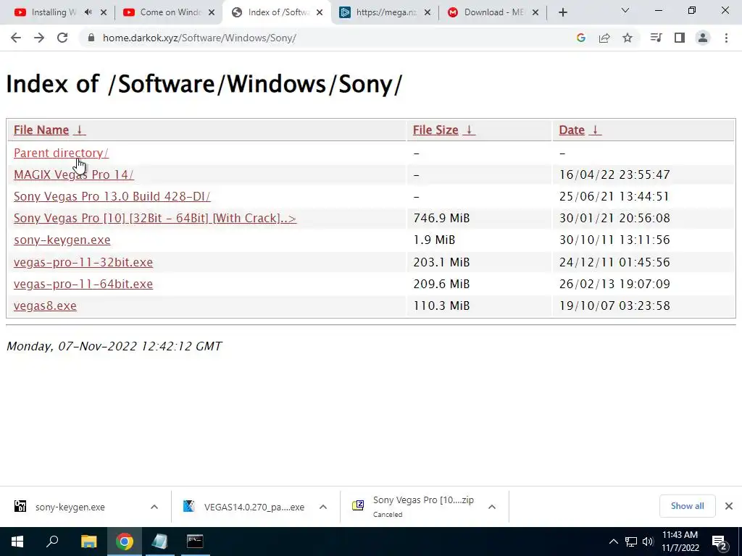Open the Parent directory link

click(61, 153)
